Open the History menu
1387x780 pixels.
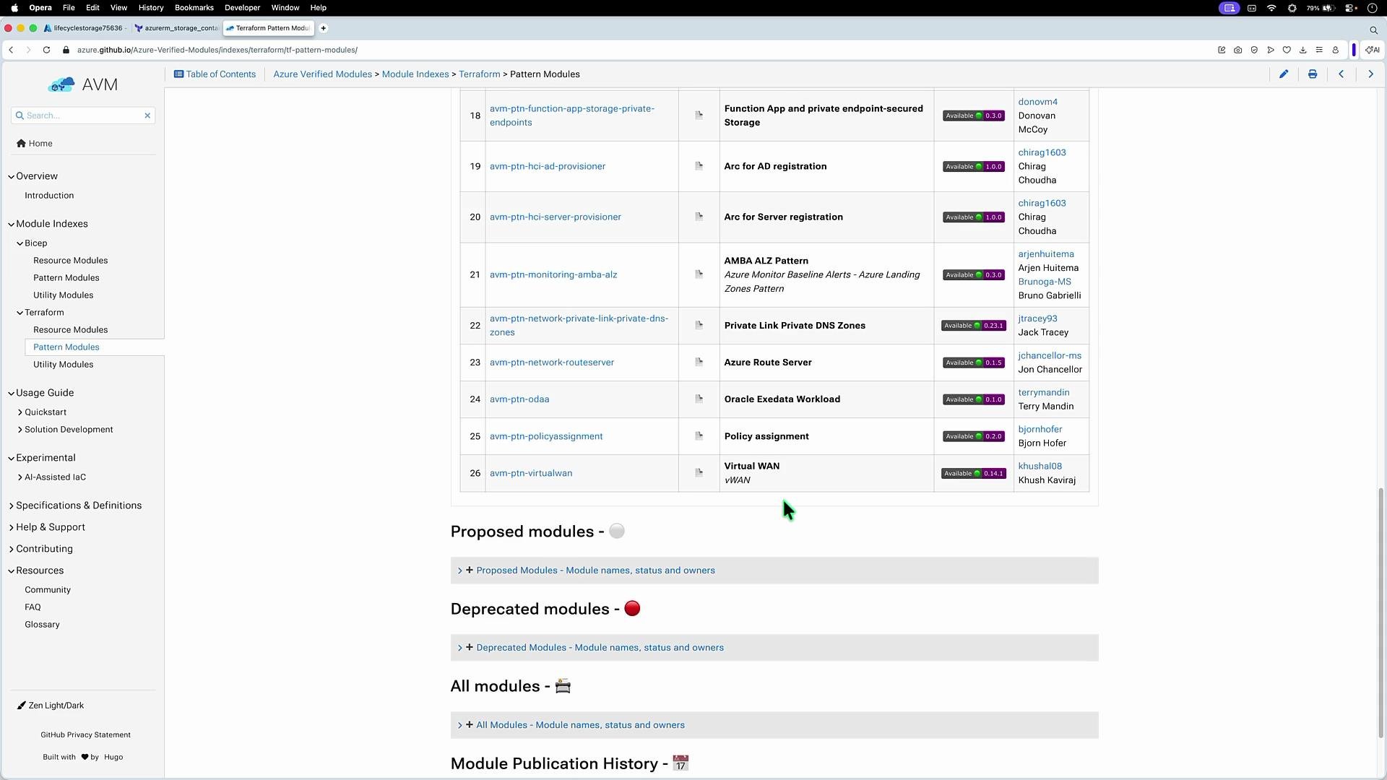[x=150, y=8]
